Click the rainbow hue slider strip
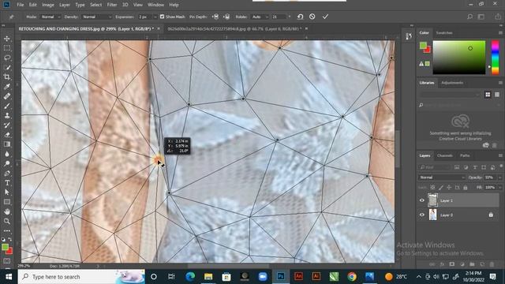Screen dimensions: 505x284 coord(495,58)
